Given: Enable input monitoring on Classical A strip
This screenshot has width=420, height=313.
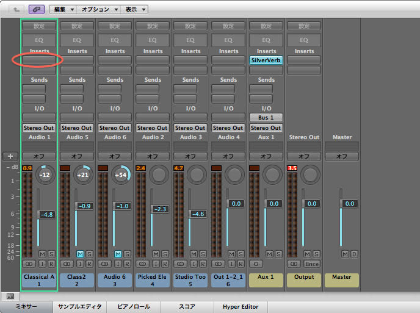Looking at the screenshot, I should point(42,264).
